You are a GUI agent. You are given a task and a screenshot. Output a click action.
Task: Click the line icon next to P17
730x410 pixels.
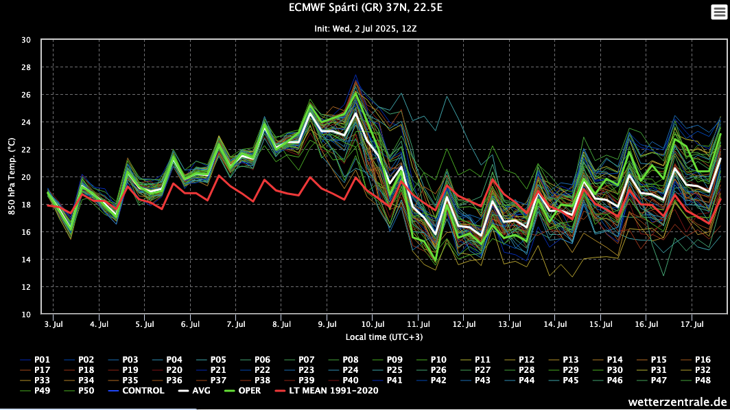pos(26,371)
